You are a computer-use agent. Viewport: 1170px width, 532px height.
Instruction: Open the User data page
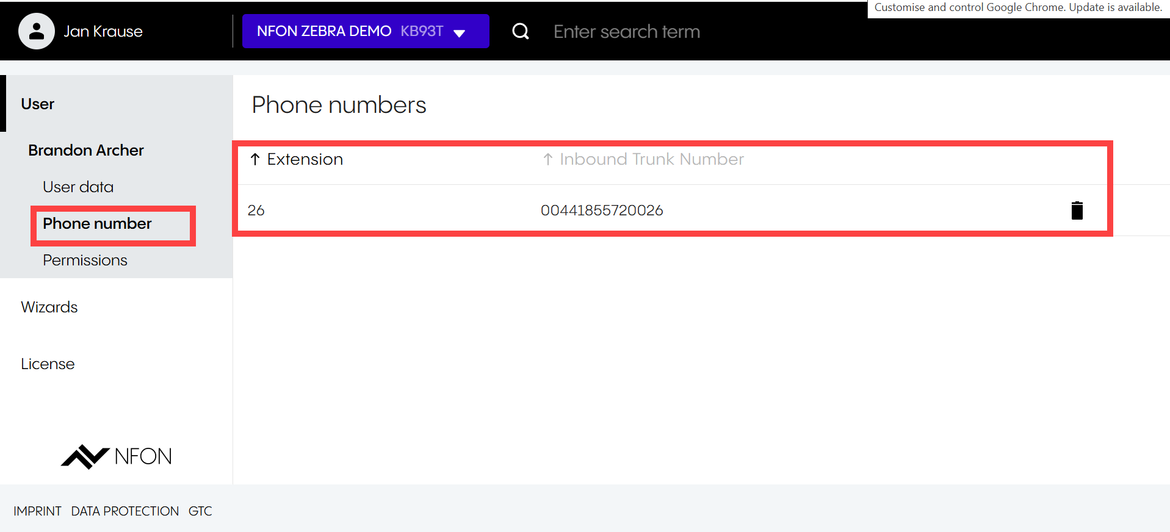[78, 187]
